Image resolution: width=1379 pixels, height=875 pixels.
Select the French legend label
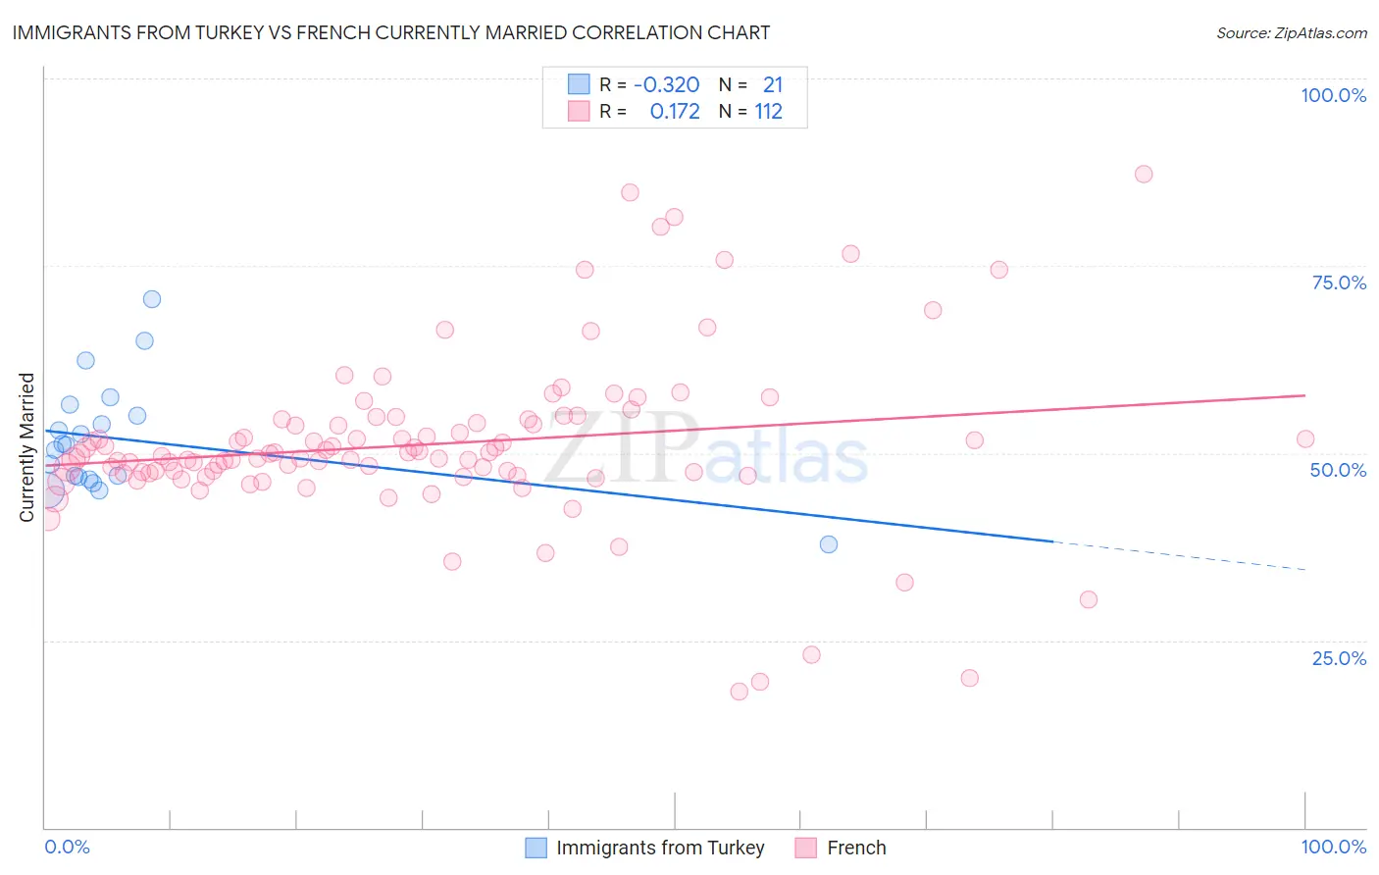[x=856, y=848]
